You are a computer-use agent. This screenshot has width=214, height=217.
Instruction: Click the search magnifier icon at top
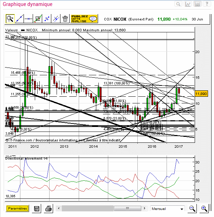179,4
